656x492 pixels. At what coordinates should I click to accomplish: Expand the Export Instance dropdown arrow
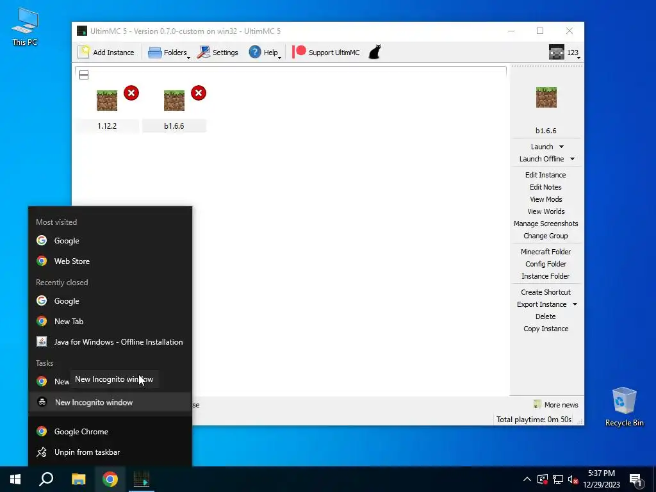point(575,304)
